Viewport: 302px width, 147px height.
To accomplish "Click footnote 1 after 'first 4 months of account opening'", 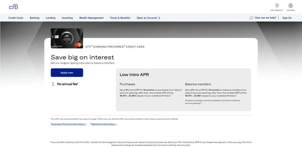I will [x=201, y=103].
